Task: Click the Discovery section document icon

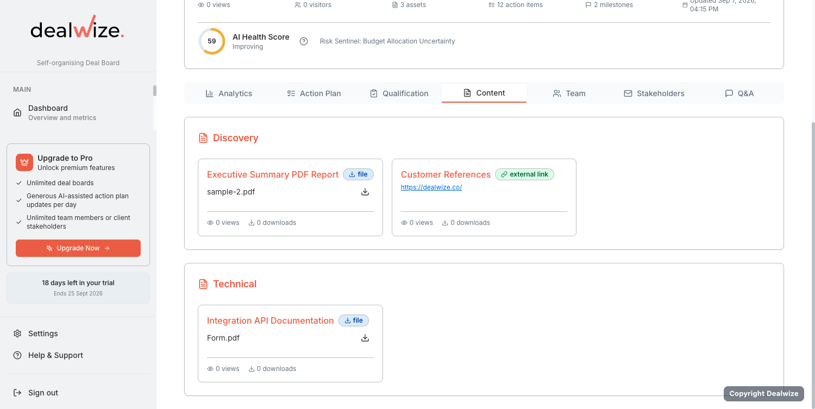Action: 203,138
